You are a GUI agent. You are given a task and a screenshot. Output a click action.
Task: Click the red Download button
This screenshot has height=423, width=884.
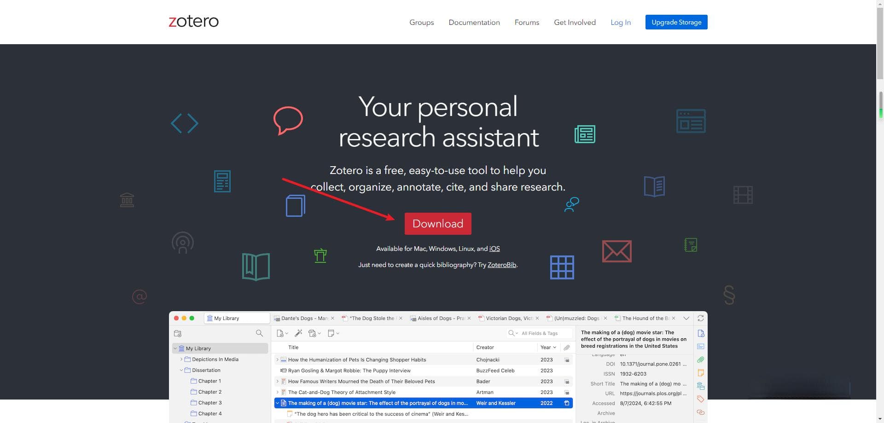(438, 224)
